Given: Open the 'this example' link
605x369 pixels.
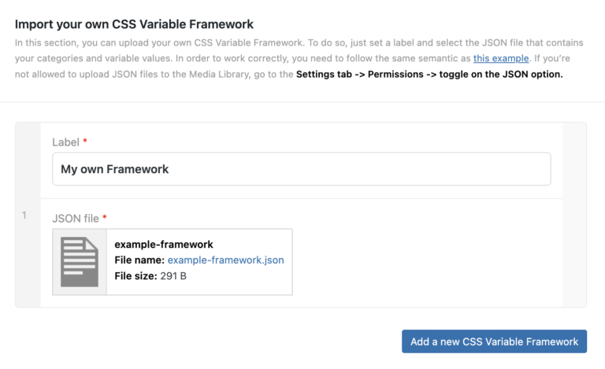Looking at the screenshot, I should pyautogui.click(x=501, y=57).
